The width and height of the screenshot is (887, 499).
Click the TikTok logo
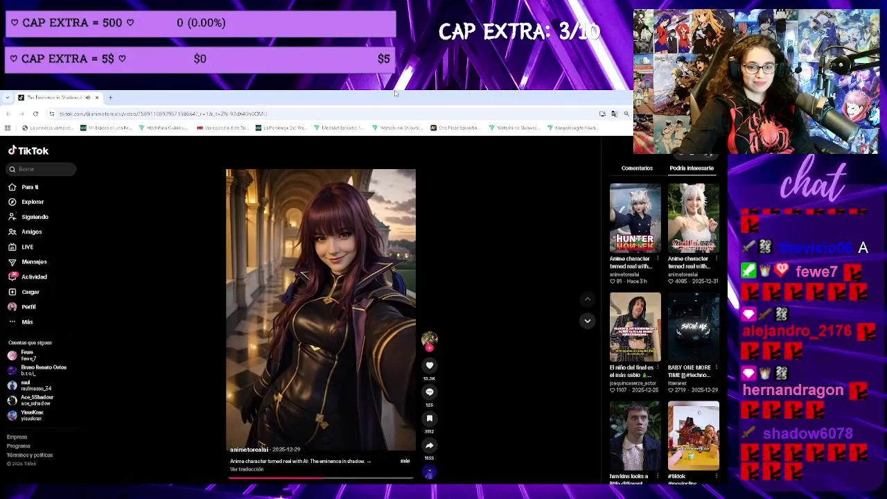(28, 150)
